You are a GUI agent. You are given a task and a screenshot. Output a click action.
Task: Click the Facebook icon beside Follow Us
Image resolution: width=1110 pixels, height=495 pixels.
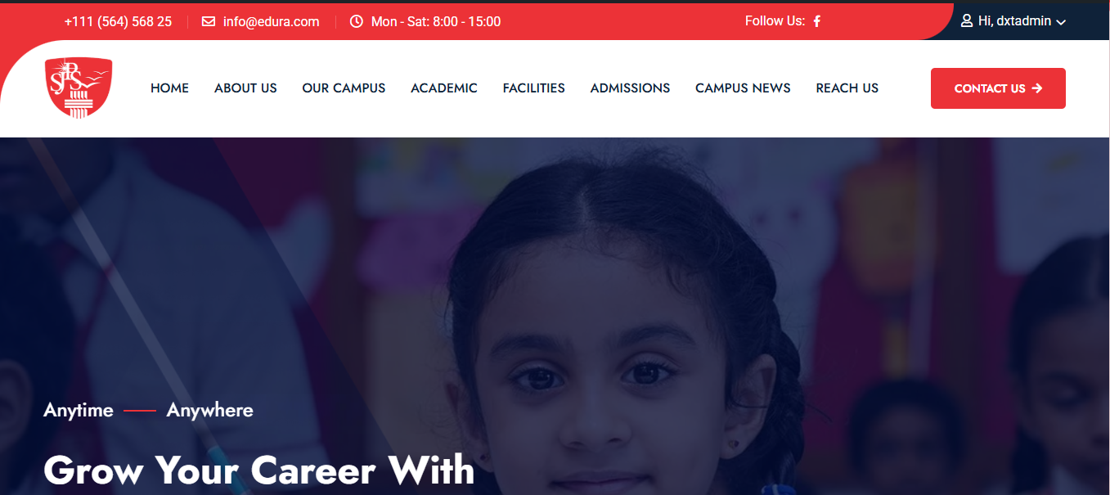816,21
